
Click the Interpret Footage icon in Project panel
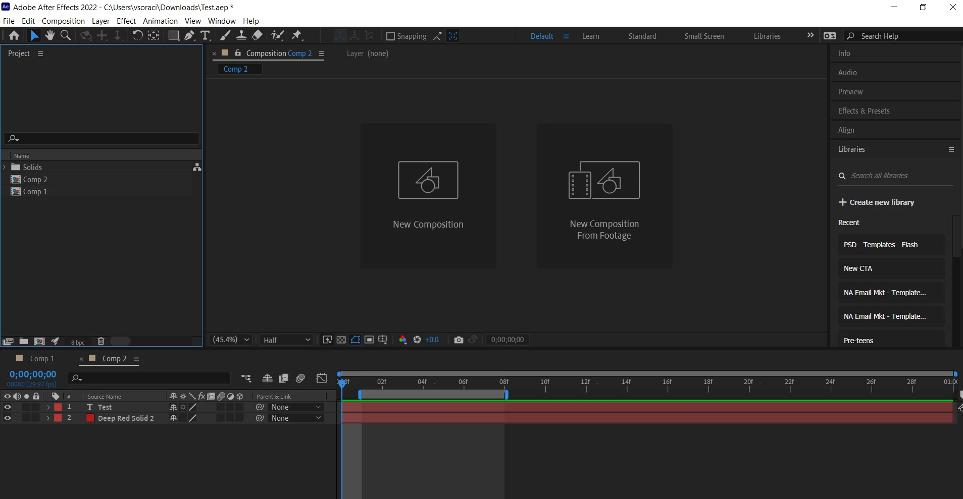point(8,342)
